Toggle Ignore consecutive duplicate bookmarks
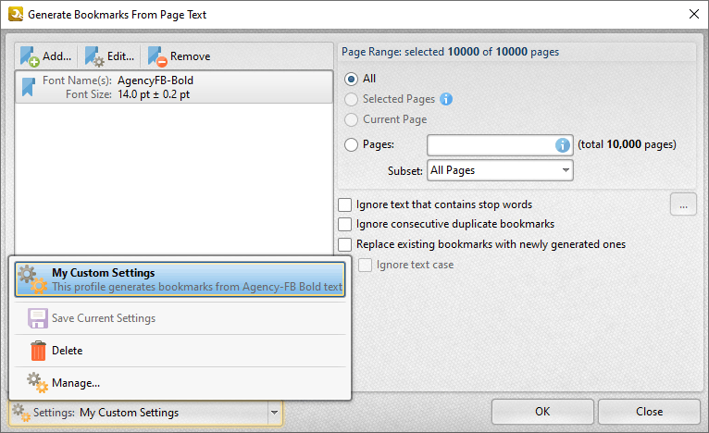 tap(345, 224)
